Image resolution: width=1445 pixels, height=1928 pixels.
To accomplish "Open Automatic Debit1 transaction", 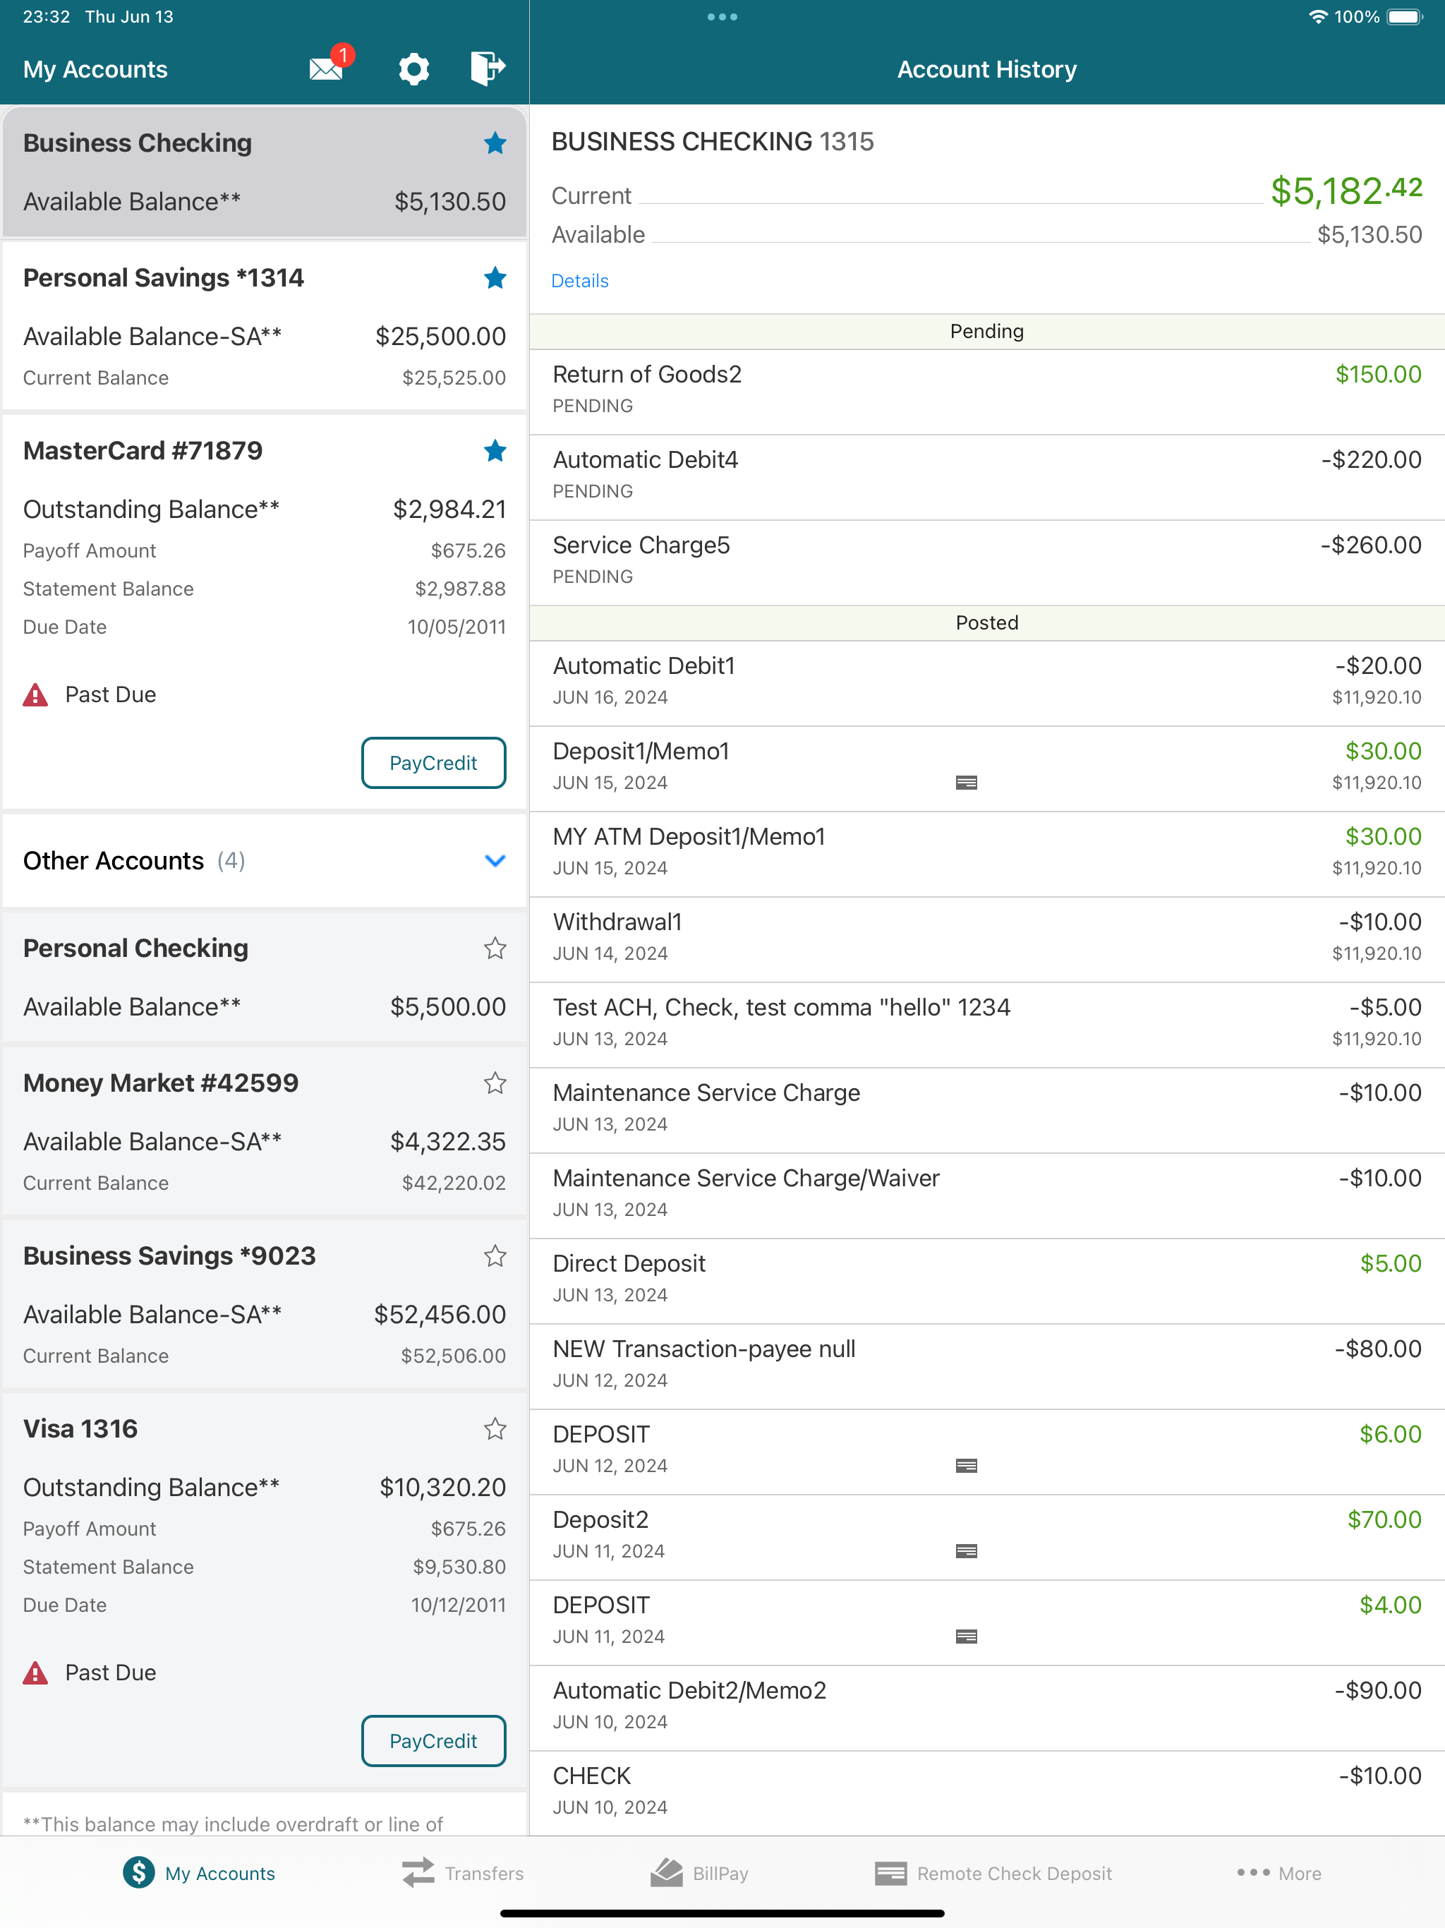I will click(986, 682).
